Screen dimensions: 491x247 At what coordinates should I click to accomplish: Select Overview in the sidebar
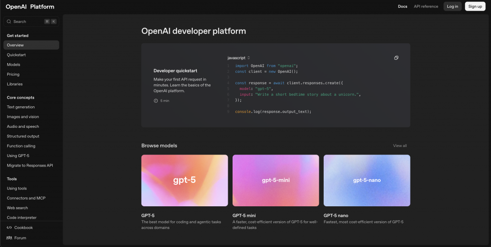click(x=31, y=45)
